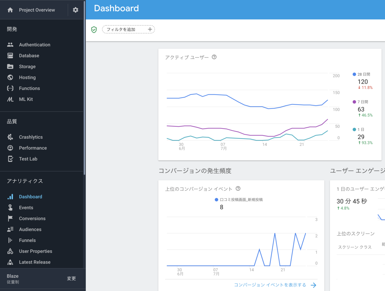Open project settings gear icon
The width and height of the screenshot is (385, 291).
(75, 10)
